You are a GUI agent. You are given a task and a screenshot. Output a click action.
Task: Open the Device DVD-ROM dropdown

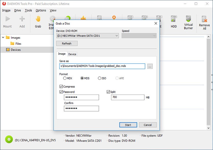click(88, 36)
